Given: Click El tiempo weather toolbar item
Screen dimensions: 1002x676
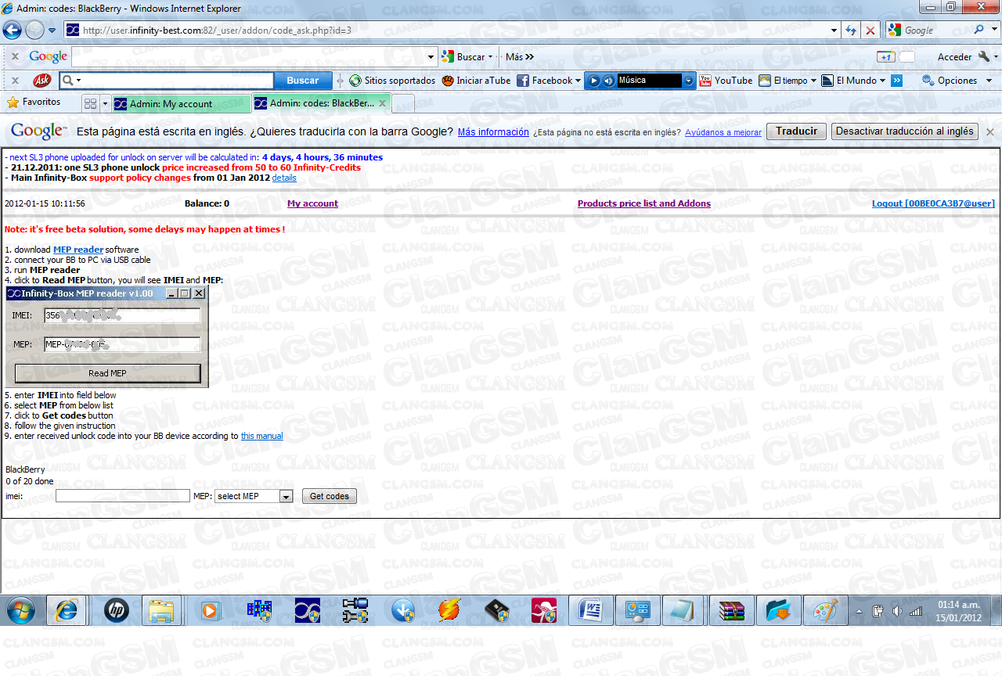Looking at the screenshot, I should coord(788,81).
